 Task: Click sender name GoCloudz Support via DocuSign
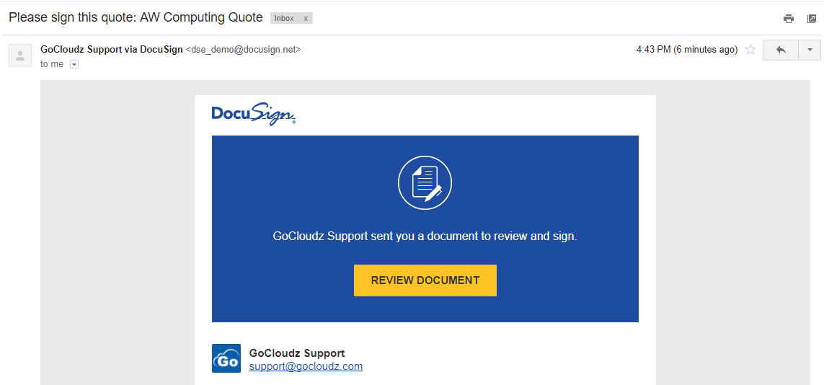click(112, 50)
